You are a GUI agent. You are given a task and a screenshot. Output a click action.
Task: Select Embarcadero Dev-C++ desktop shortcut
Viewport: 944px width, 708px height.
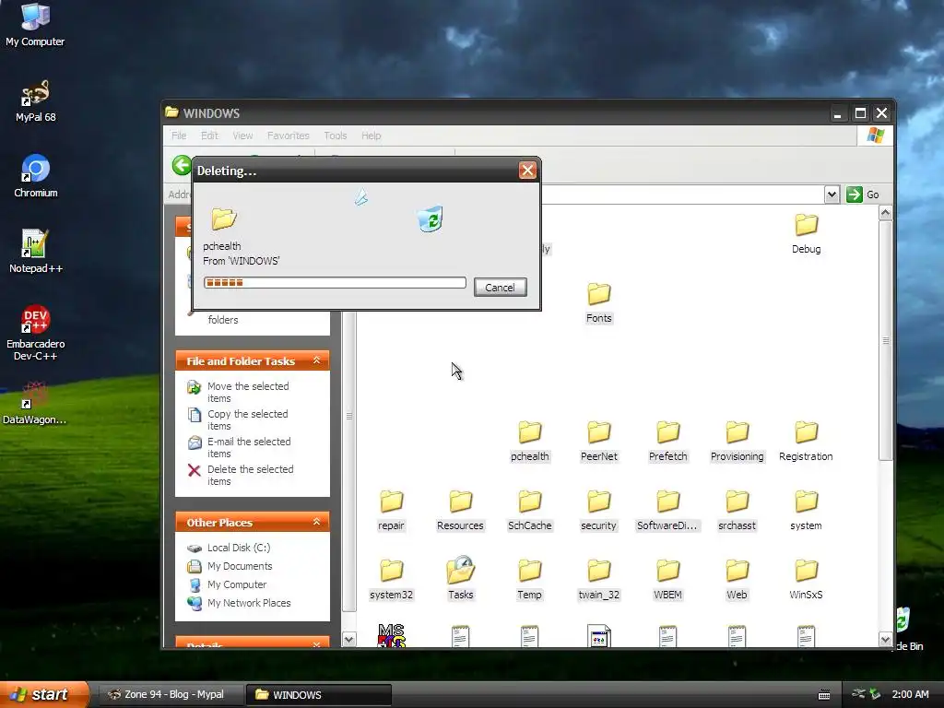(x=35, y=332)
